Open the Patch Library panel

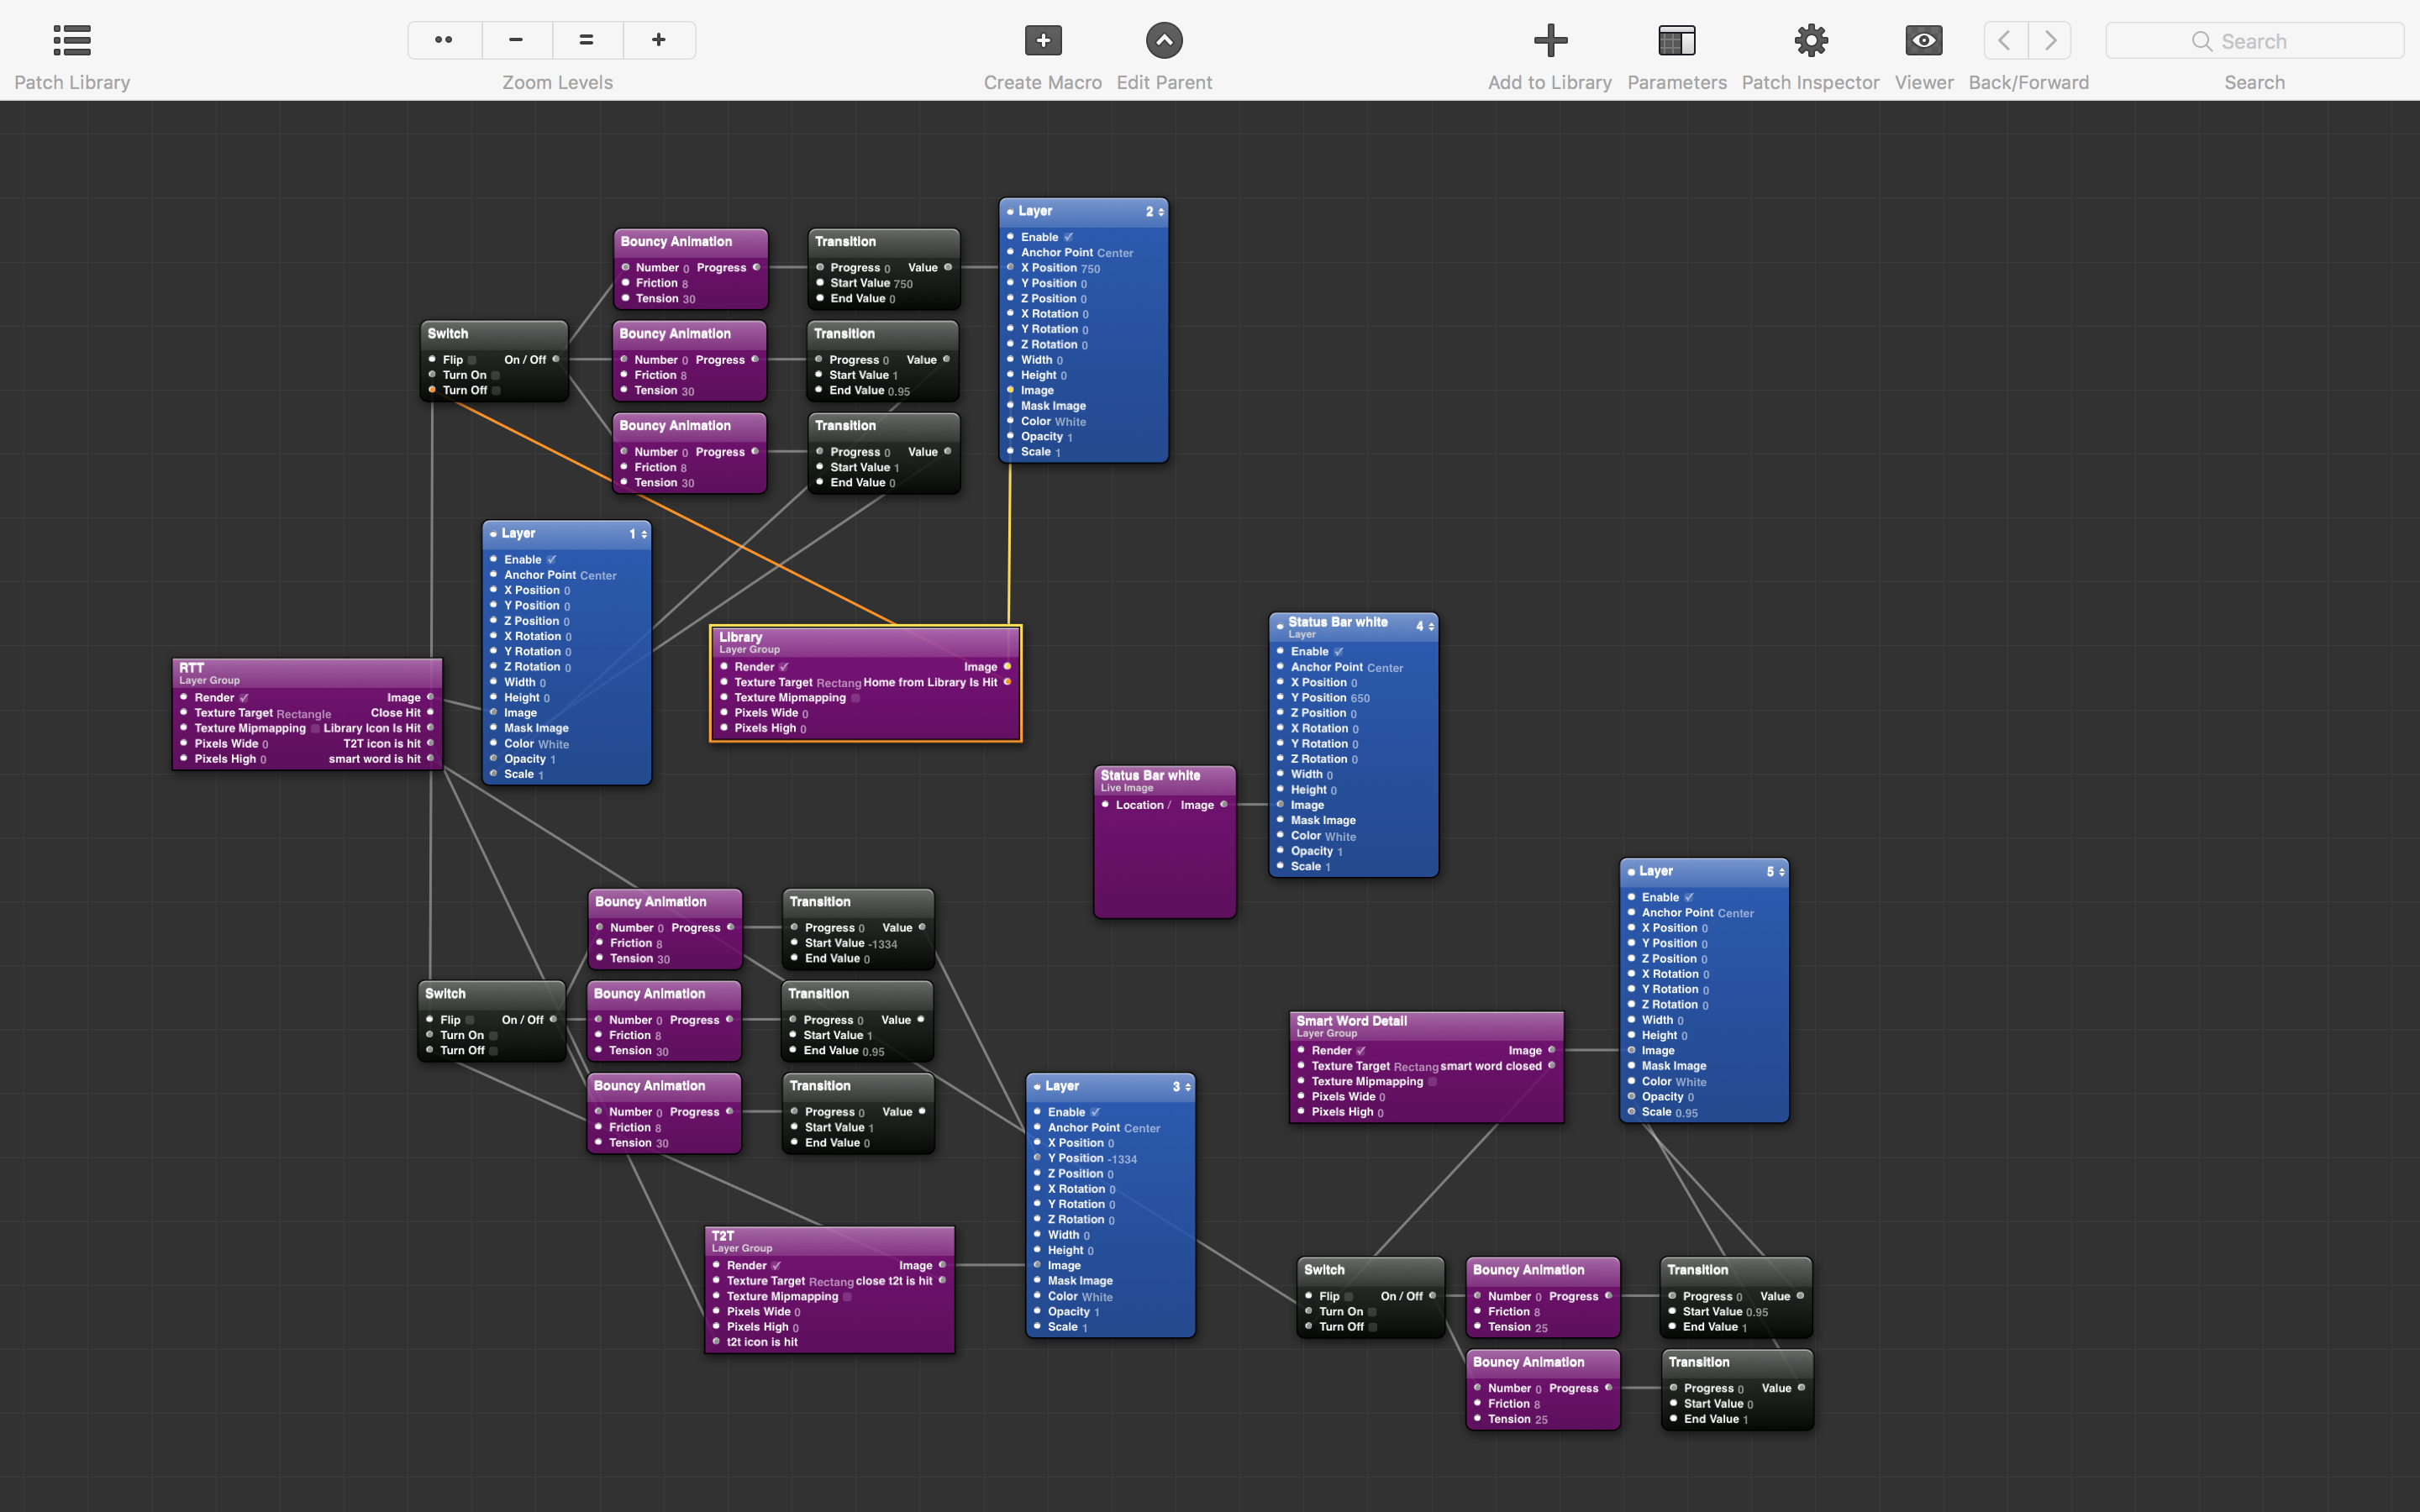(x=72, y=41)
